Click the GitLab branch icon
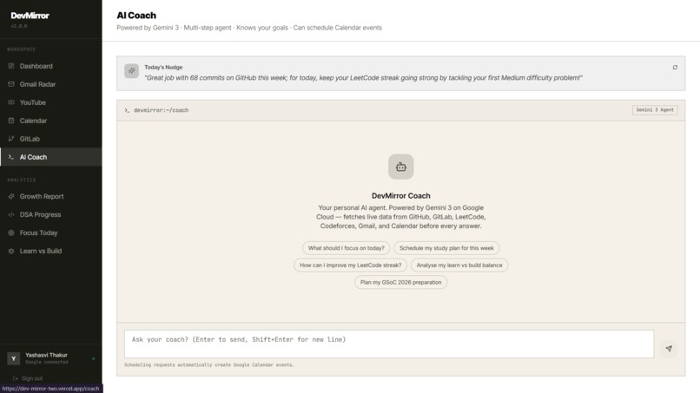 click(x=11, y=139)
